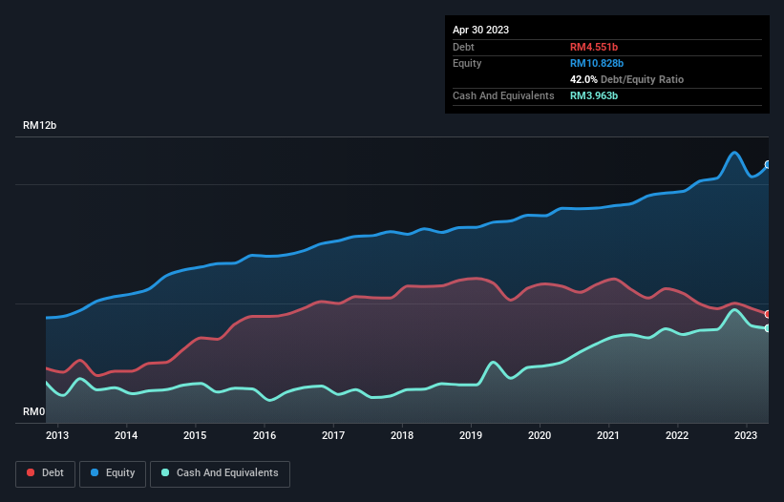Click the 2023 x-axis label

pyautogui.click(x=746, y=435)
